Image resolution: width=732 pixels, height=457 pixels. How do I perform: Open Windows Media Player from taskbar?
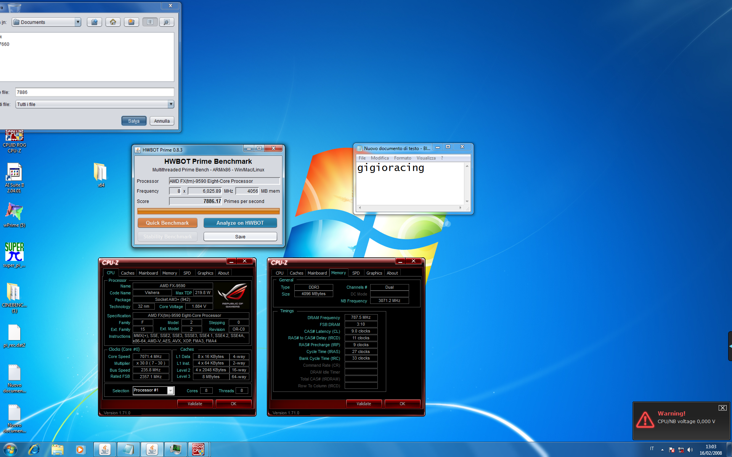80,449
